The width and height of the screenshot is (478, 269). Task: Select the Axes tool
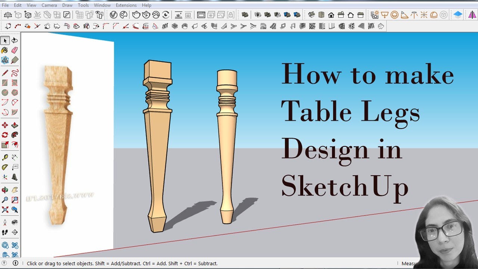pos(5,177)
